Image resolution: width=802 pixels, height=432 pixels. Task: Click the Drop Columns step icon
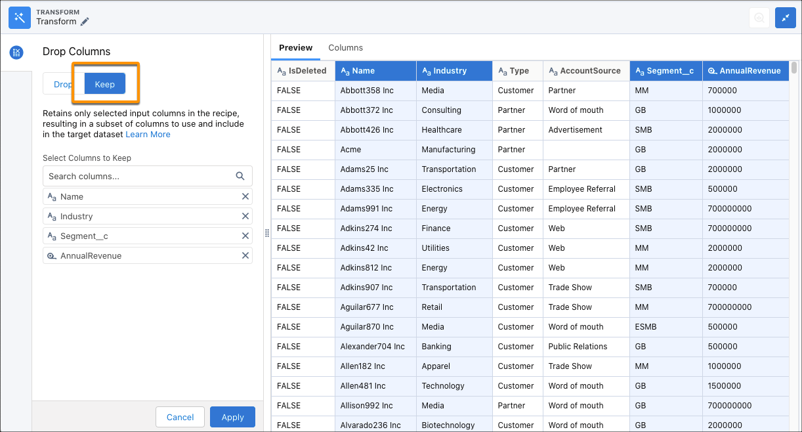click(x=16, y=53)
